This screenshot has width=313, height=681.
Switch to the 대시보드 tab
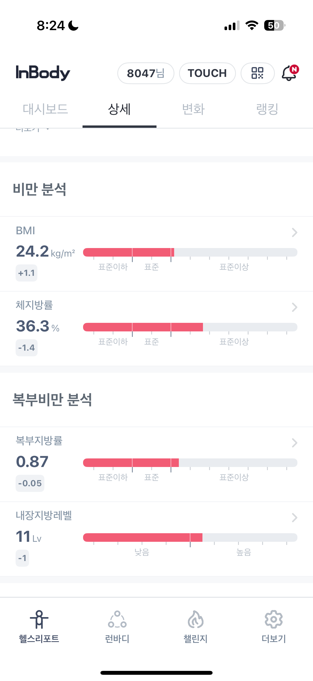[x=45, y=109]
